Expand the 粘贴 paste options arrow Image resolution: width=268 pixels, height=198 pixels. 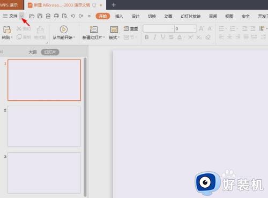[x=12, y=38]
